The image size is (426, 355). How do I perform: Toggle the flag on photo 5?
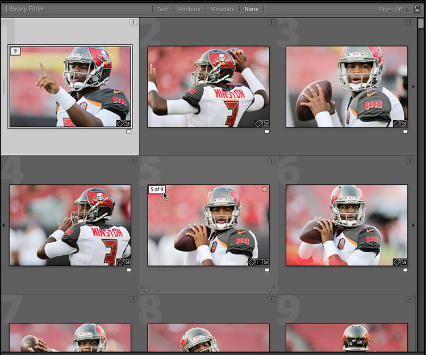(x=144, y=160)
